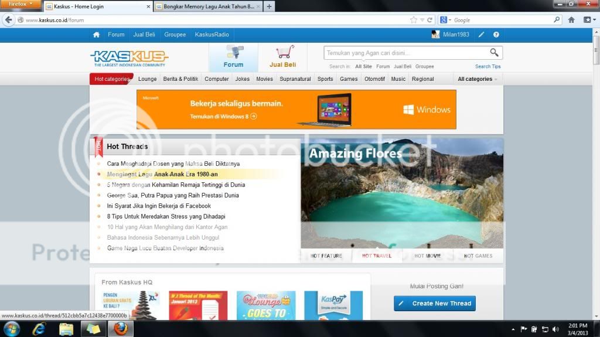
Task: Click the Google search magnifier in browser bar
Action: 557,19
